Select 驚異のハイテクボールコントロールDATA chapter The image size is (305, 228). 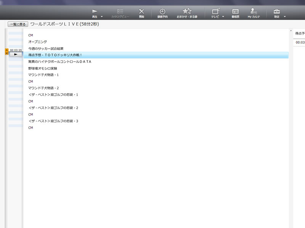[59, 62]
